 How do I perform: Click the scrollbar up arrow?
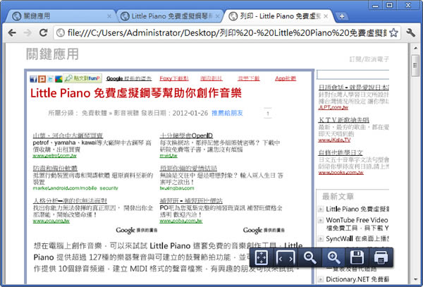pos(415,49)
